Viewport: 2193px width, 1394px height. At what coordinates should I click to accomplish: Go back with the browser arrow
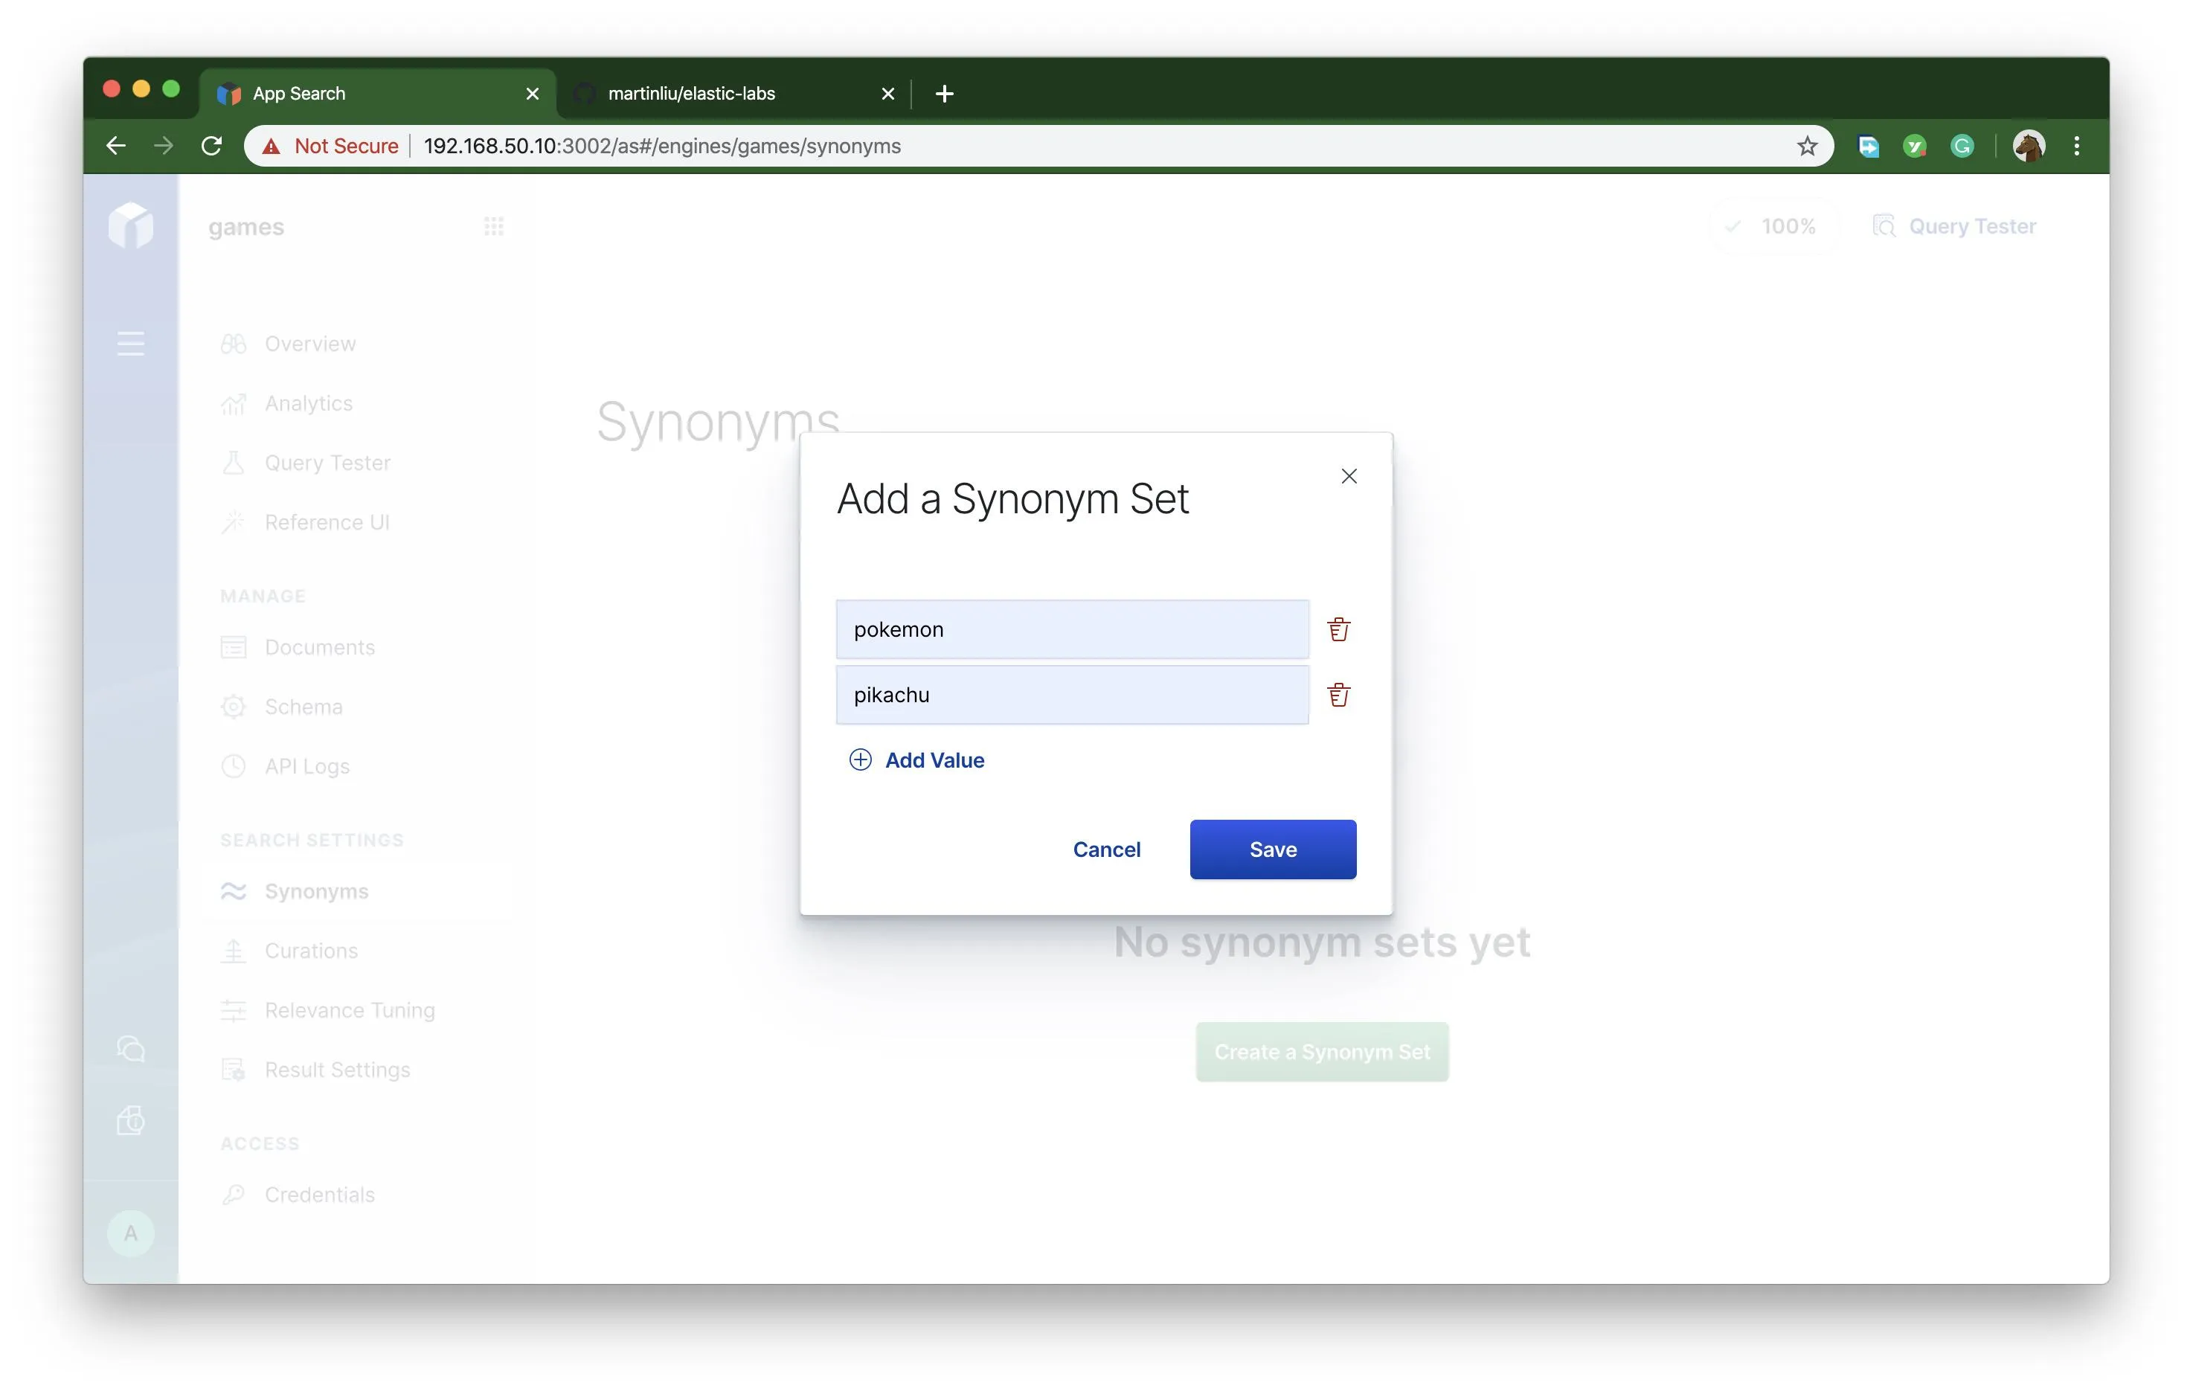pos(115,146)
